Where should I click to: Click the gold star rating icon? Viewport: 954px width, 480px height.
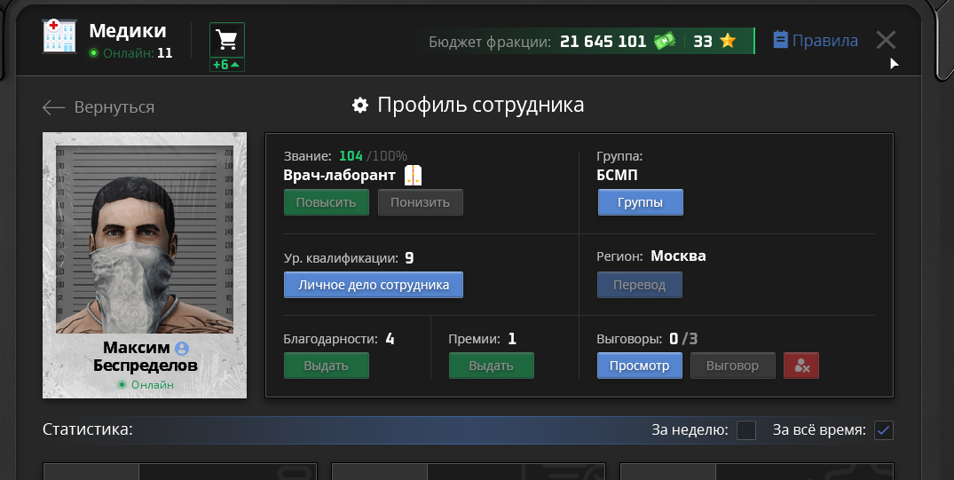pos(728,41)
